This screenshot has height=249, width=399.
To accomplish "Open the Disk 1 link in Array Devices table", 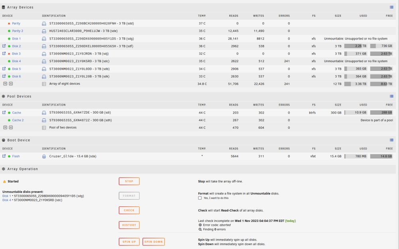I will (x=16, y=39).
